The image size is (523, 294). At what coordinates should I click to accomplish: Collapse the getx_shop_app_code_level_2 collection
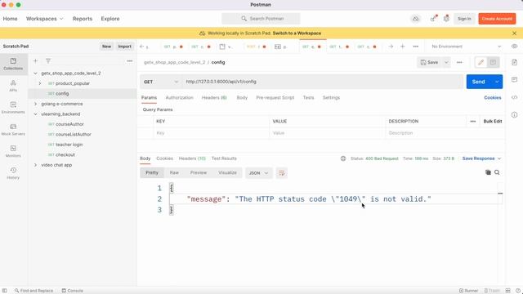click(x=35, y=73)
